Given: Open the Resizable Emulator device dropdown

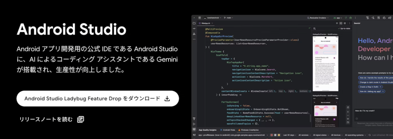Looking at the screenshot, I should pos(318,18).
